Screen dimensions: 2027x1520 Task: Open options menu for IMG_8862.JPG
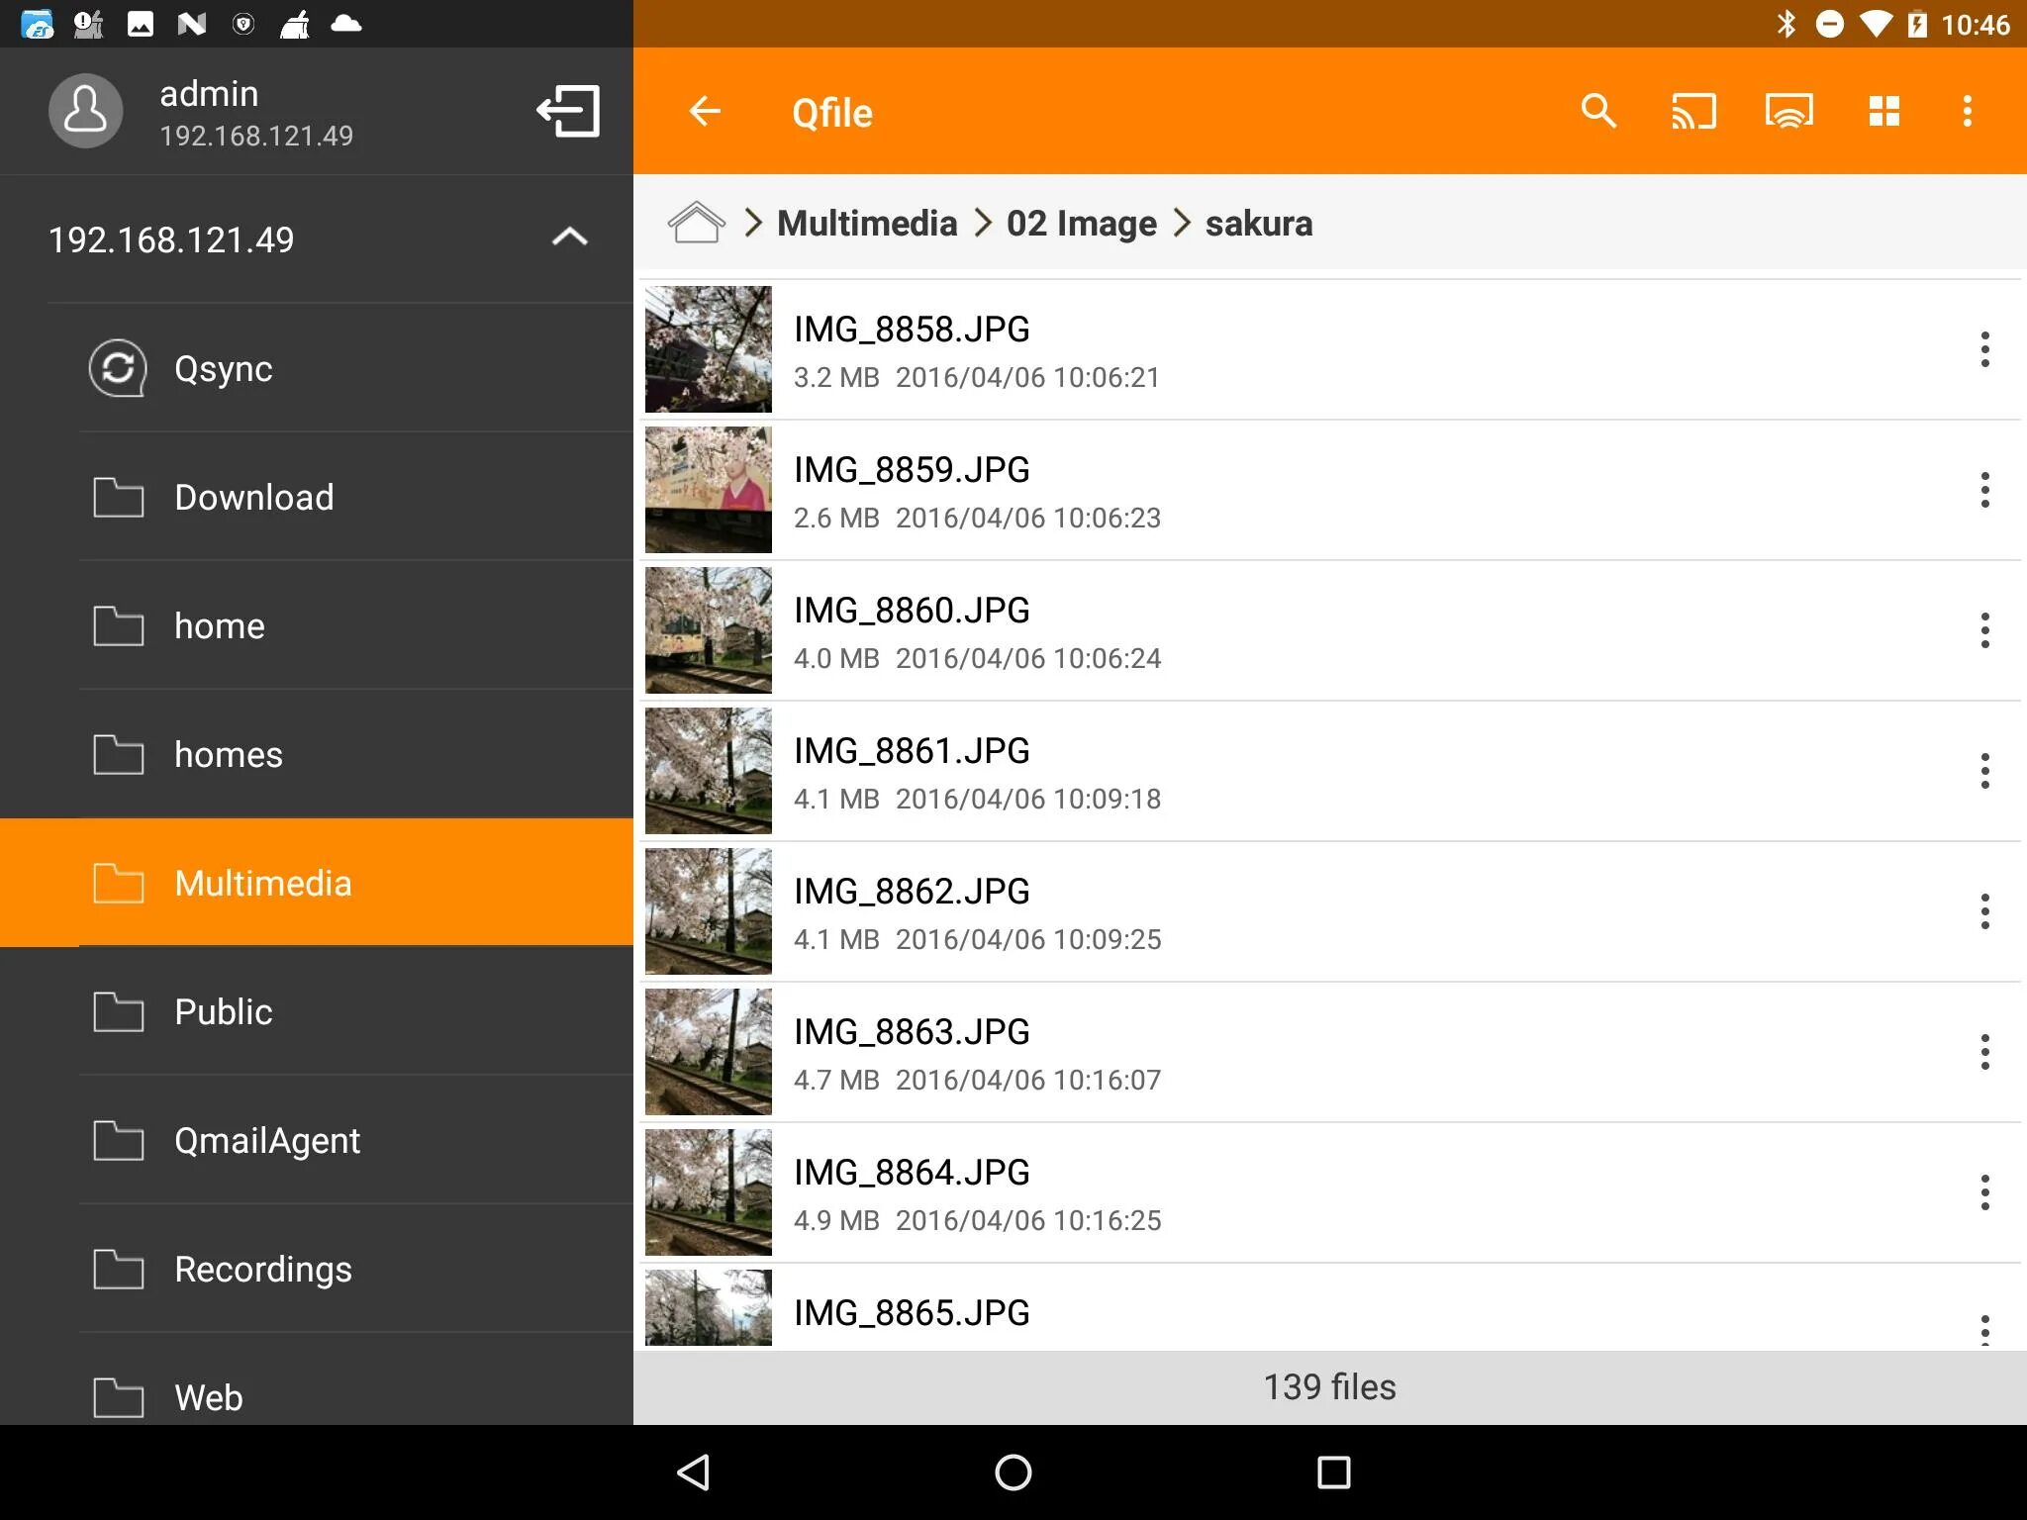pyautogui.click(x=1985, y=911)
